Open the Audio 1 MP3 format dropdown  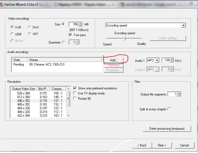coord(157,60)
